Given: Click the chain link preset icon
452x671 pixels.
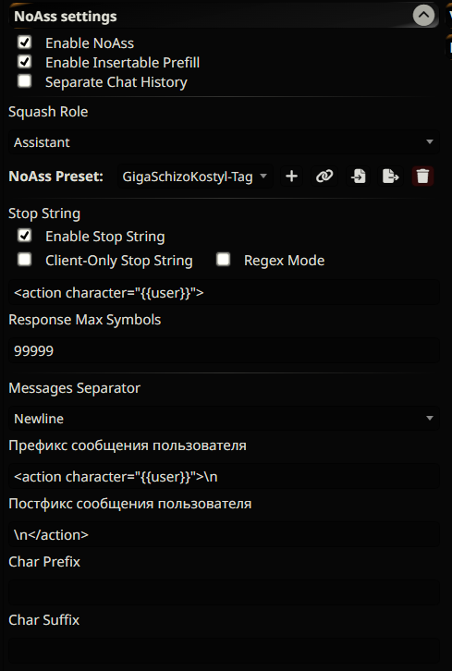Looking at the screenshot, I should [324, 177].
